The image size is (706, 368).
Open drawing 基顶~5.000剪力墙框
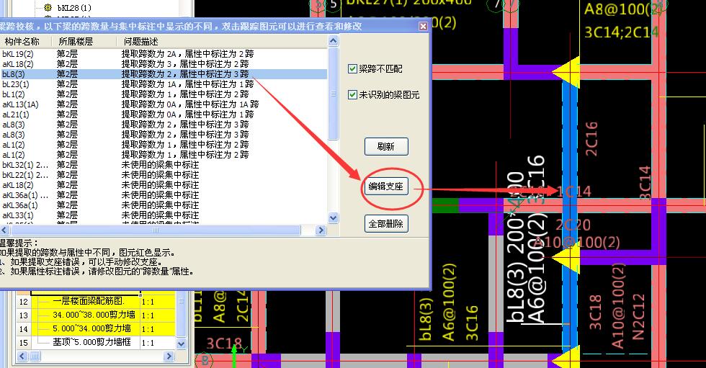coord(91,342)
